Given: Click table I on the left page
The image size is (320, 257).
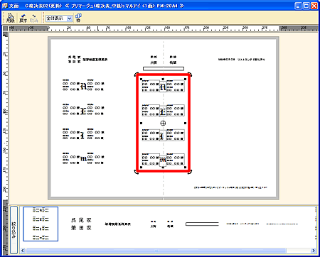Looking at the screenshot, I should click(83, 134).
